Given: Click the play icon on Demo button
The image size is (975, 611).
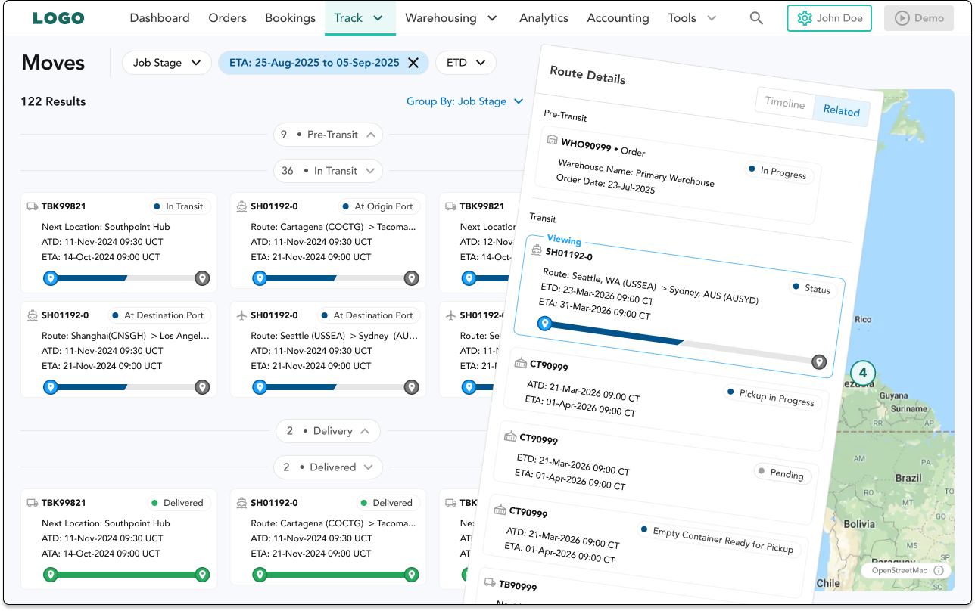Looking at the screenshot, I should click(902, 18).
